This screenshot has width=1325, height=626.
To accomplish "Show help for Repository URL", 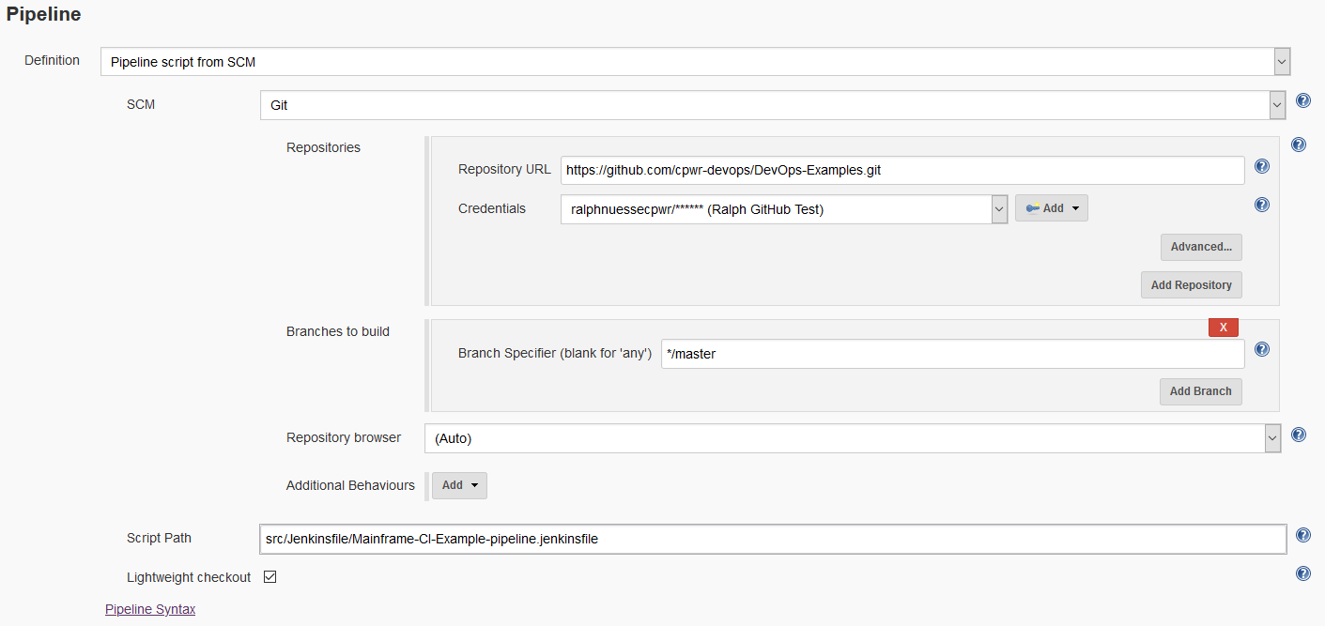I will tap(1262, 166).
